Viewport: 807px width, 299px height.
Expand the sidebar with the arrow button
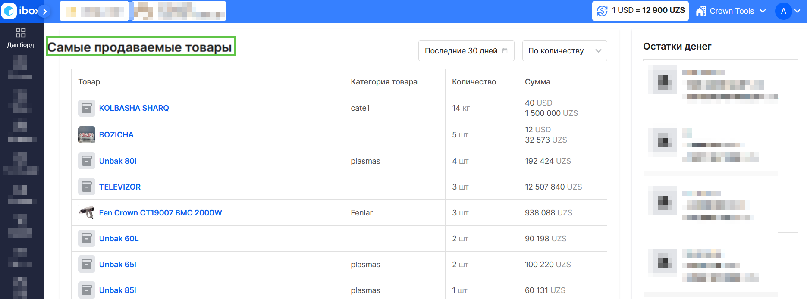pos(45,12)
